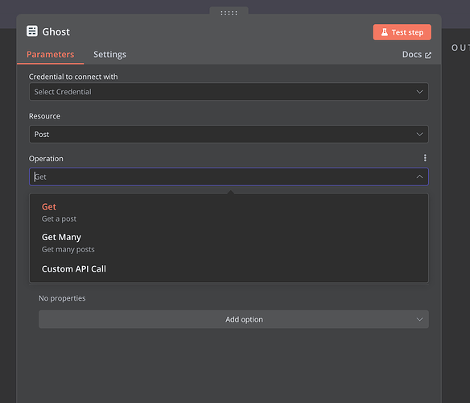
Task: Open the Select Credential dropdown
Action: tap(229, 92)
